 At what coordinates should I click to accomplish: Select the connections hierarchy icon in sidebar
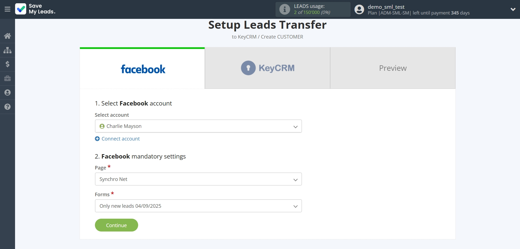click(7, 50)
